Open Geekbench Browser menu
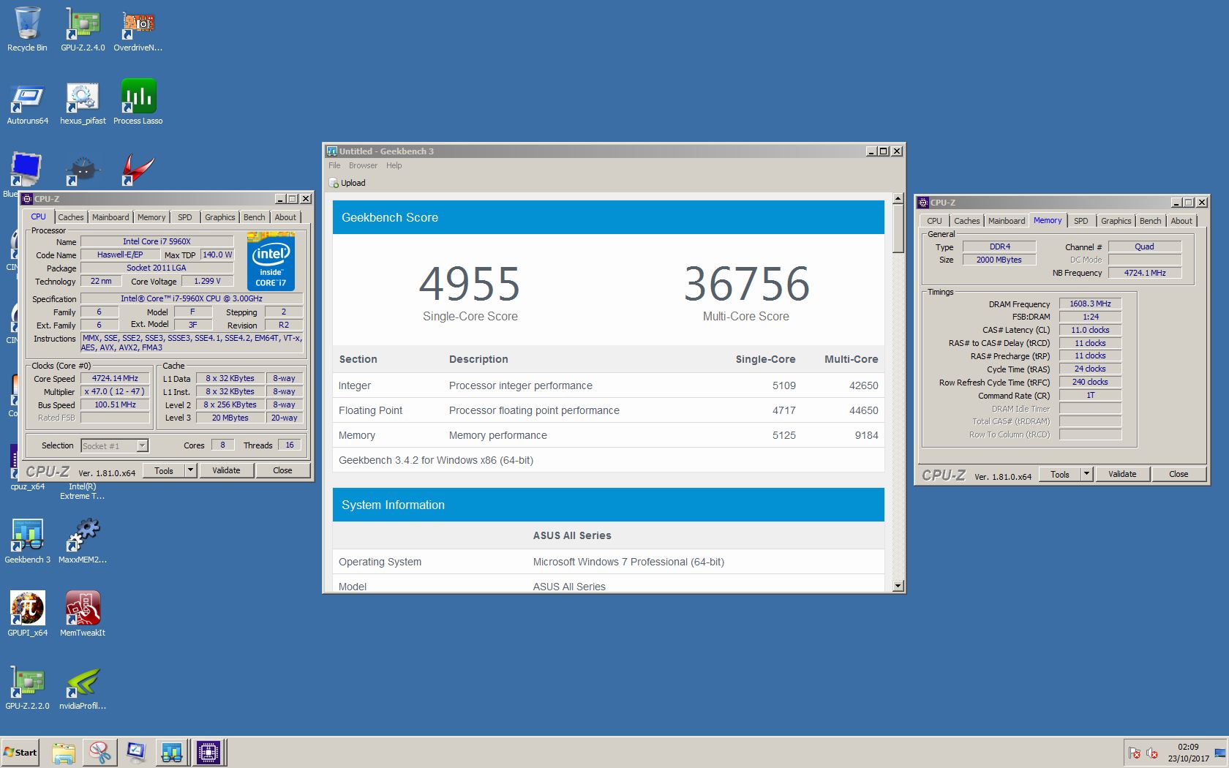The width and height of the screenshot is (1229, 768). point(363,165)
